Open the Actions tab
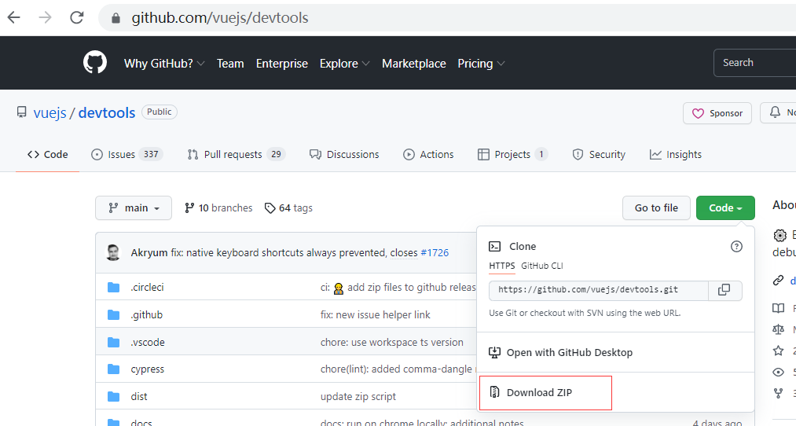The height and width of the screenshot is (426, 796). click(x=428, y=154)
